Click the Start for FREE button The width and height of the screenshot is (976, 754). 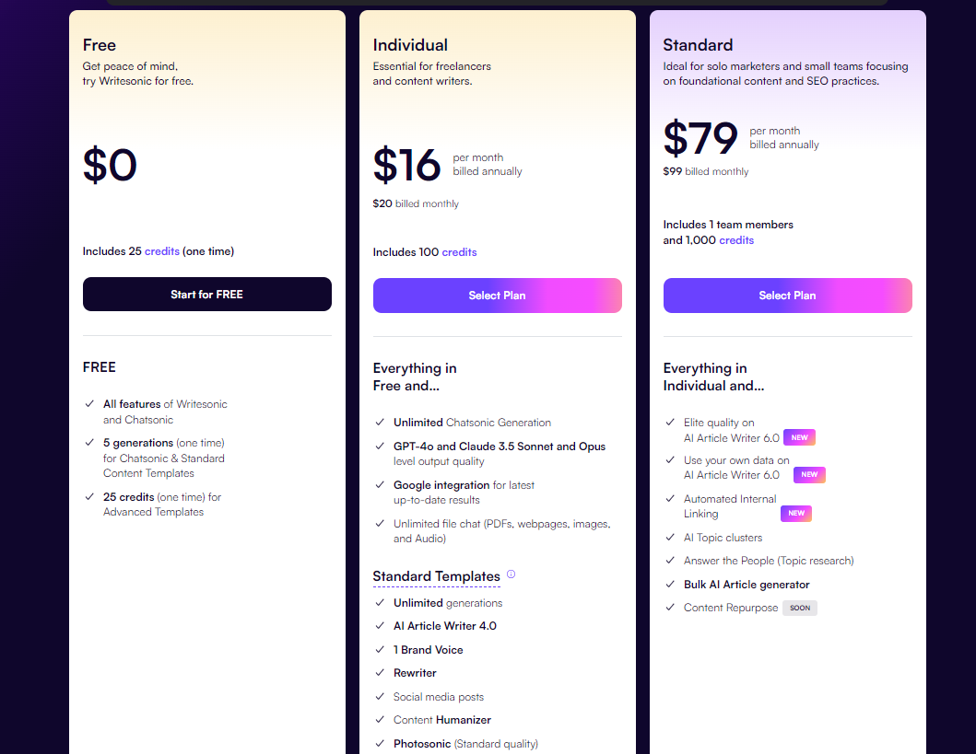coord(206,294)
